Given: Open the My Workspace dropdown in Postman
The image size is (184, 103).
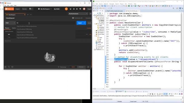Looking at the screenshot, I should [45, 9].
